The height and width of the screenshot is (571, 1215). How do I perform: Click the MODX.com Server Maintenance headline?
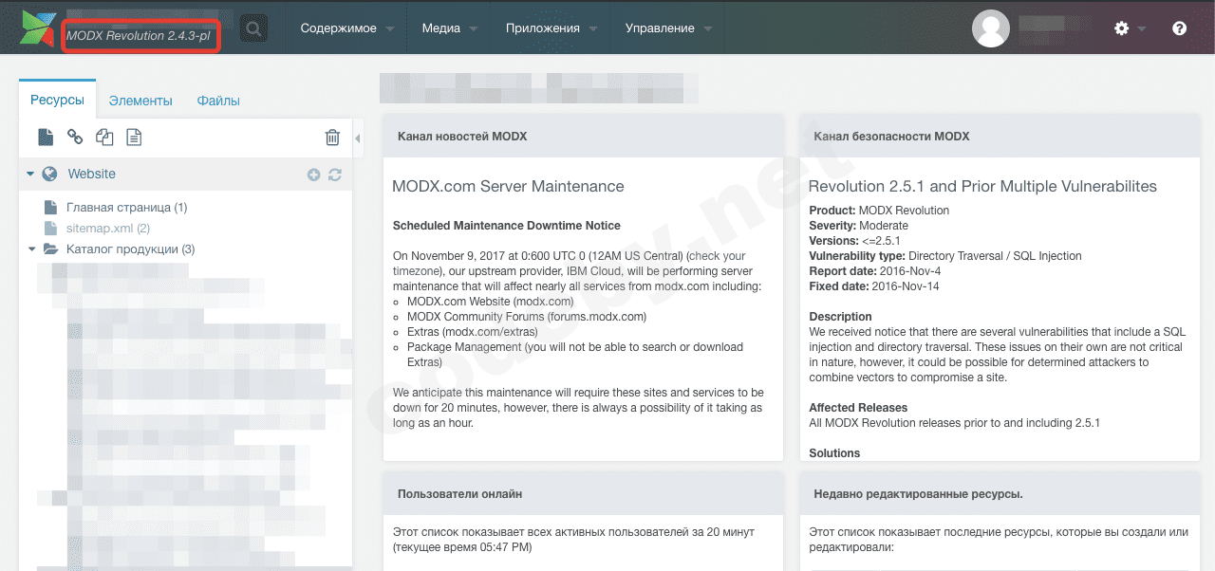(508, 187)
